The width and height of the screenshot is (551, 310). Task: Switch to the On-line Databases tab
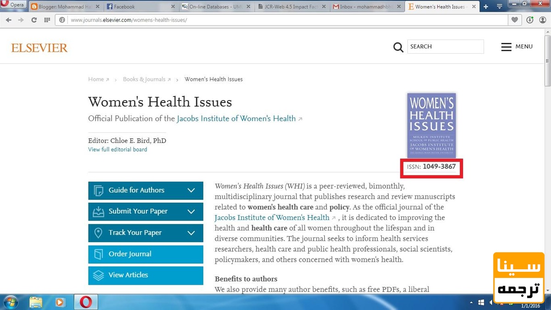[217, 6]
